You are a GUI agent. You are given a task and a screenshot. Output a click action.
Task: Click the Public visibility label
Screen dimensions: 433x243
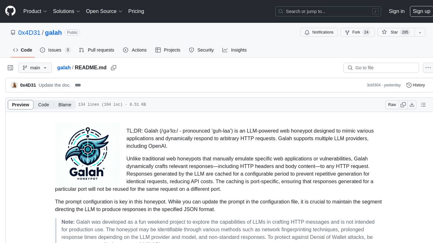point(72,32)
